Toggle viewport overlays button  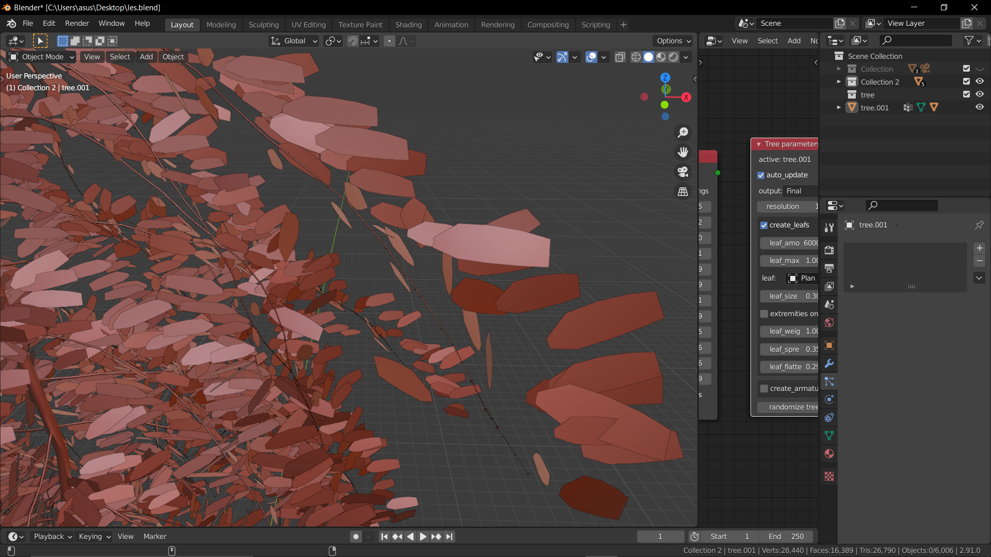pyautogui.click(x=591, y=57)
